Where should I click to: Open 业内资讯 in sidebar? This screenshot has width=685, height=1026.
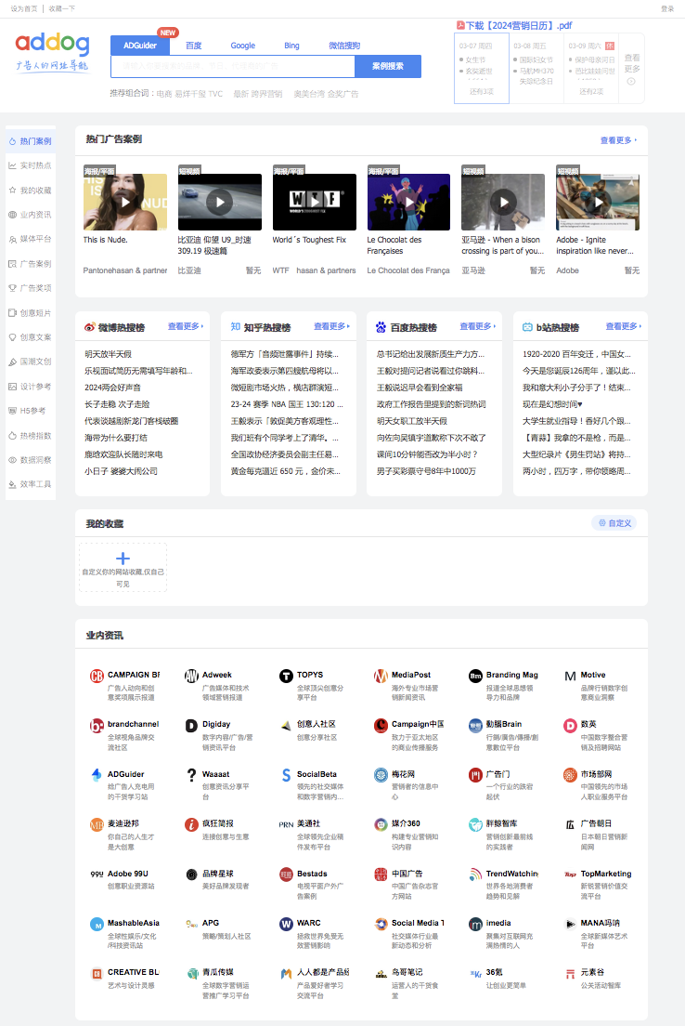(x=30, y=215)
